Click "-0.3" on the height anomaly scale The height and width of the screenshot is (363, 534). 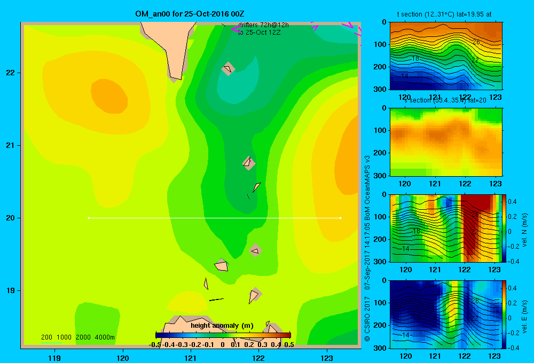coord(182,345)
